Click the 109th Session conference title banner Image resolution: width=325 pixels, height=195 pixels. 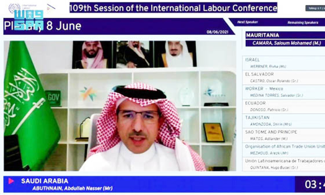(x=173, y=7)
